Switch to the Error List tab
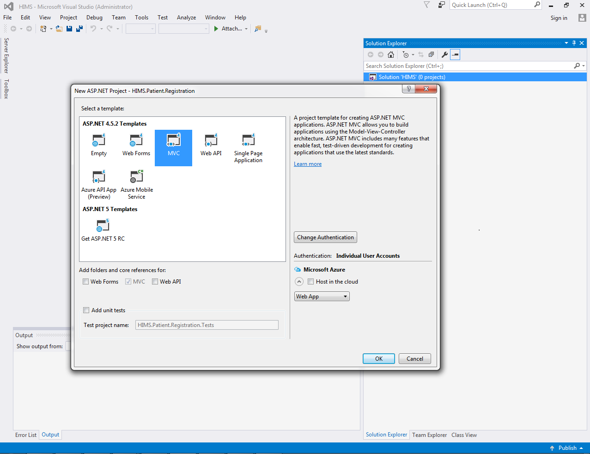The height and width of the screenshot is (454, 590). tap(26, 435)
